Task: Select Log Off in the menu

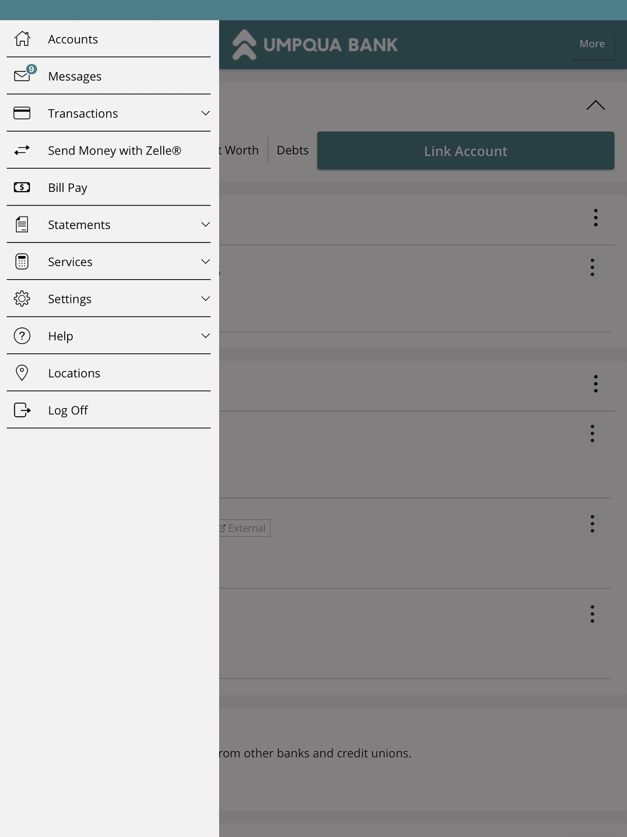Action: pos(109,410)
